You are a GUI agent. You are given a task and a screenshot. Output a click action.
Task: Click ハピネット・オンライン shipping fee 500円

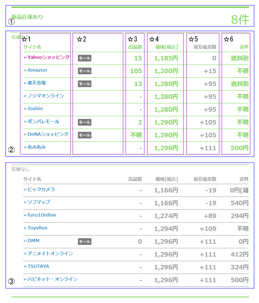click(240, 280)
